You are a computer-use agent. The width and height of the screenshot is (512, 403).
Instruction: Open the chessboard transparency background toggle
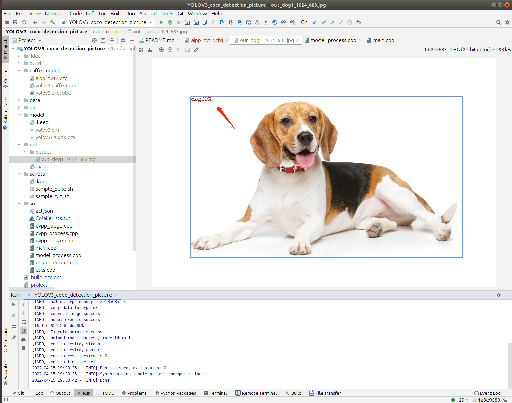pyautogui.click(x=141, y=50)
